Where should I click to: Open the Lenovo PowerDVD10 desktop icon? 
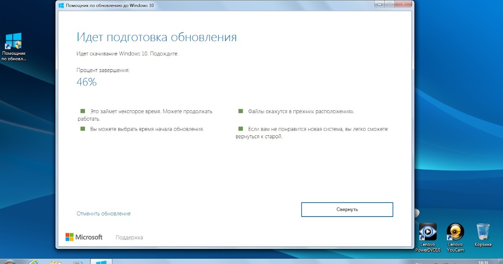click(428, 238)
